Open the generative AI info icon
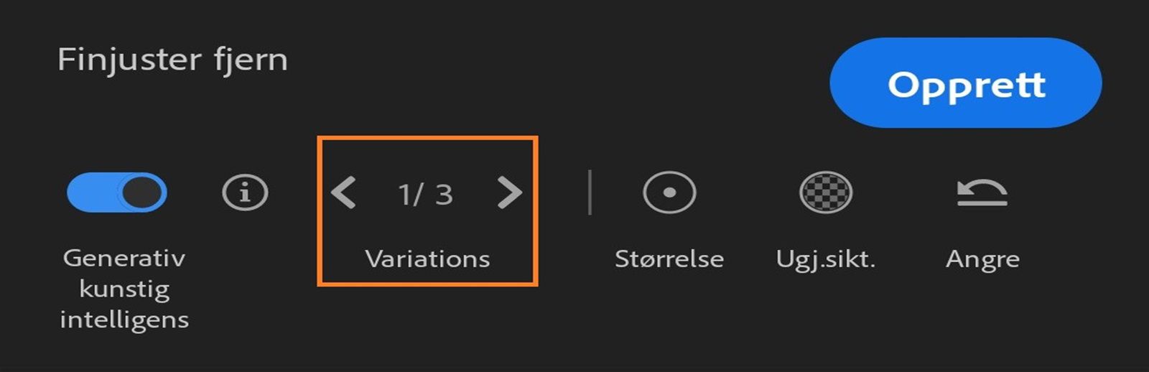 (245, 192)
